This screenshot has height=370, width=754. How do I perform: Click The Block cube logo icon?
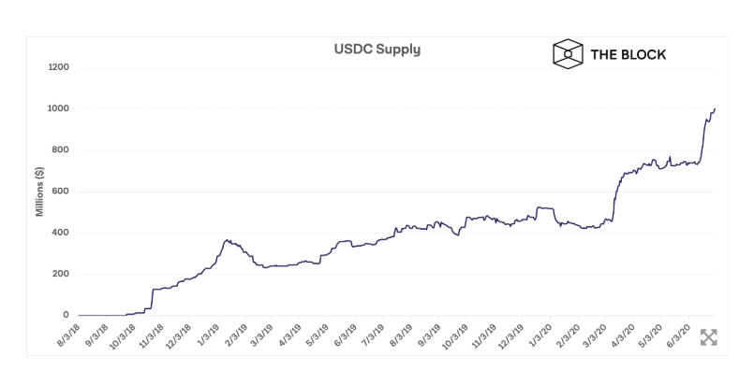(568, 53)
